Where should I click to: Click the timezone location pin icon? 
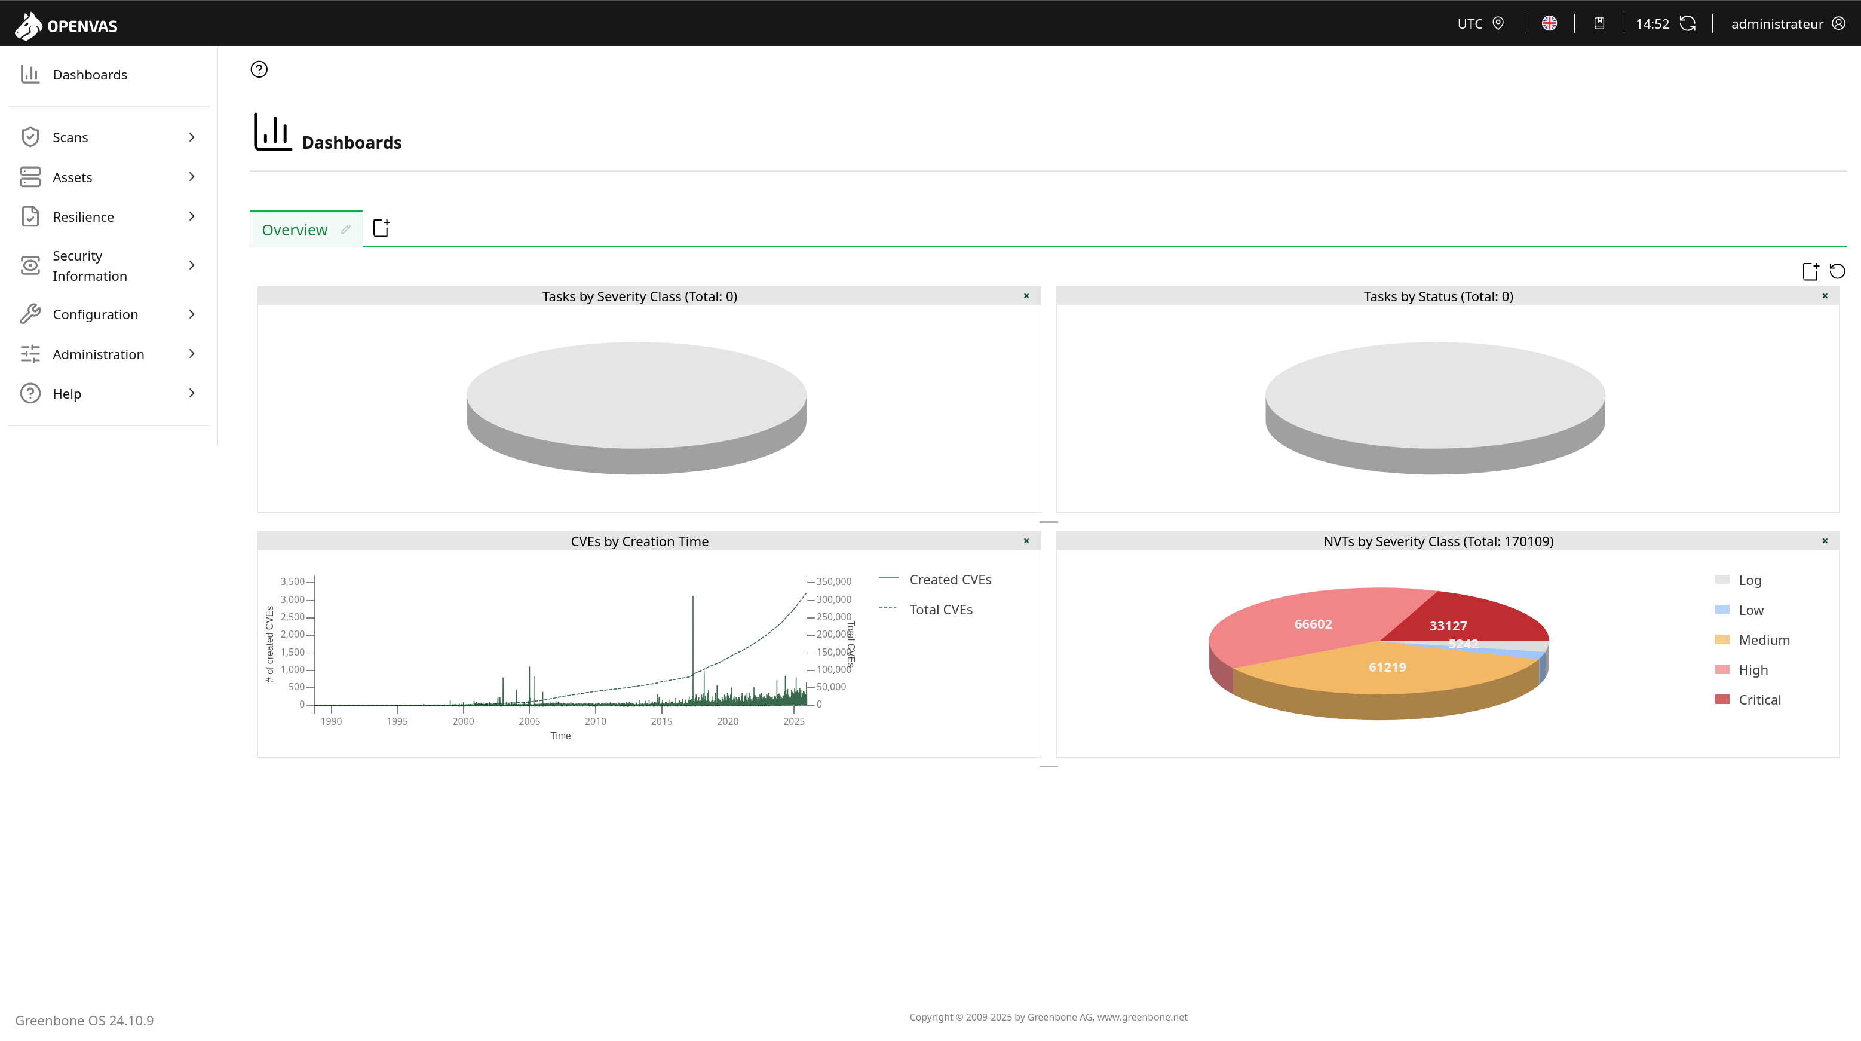pos(1498,24)
